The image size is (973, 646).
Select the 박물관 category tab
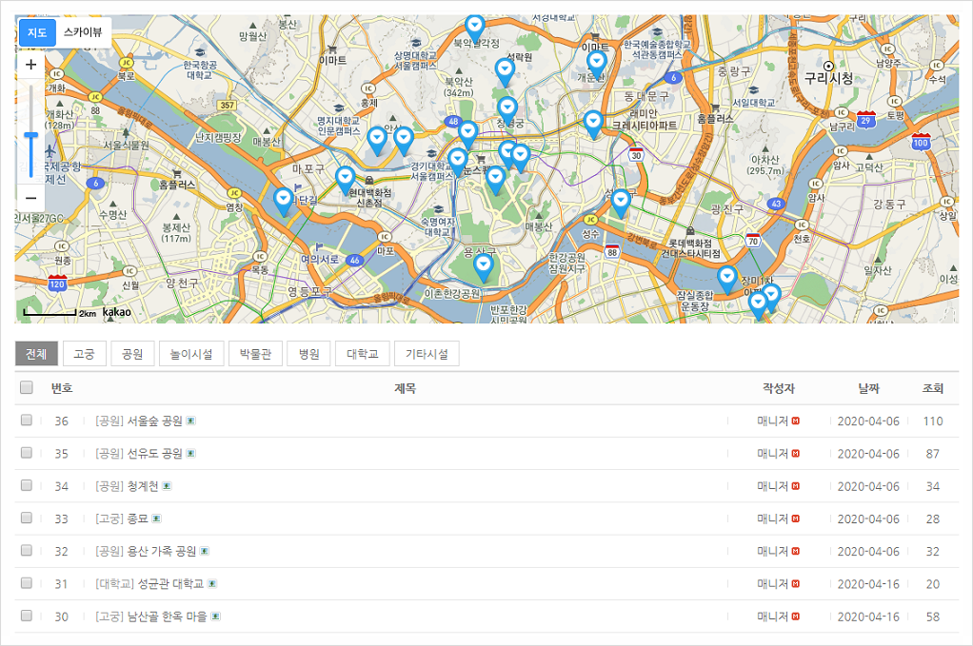[x=255, y=354]
